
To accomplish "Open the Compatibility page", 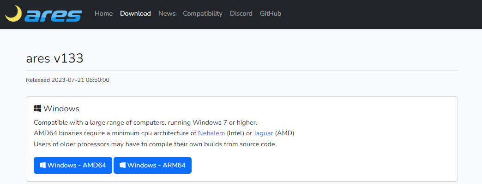I will tap(203, 13).
